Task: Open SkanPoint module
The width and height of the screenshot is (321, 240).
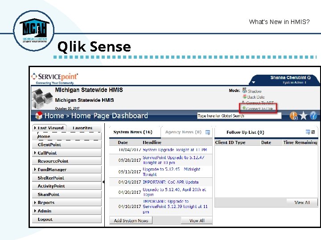Action: pyautogui.click(x=67, y=194)
